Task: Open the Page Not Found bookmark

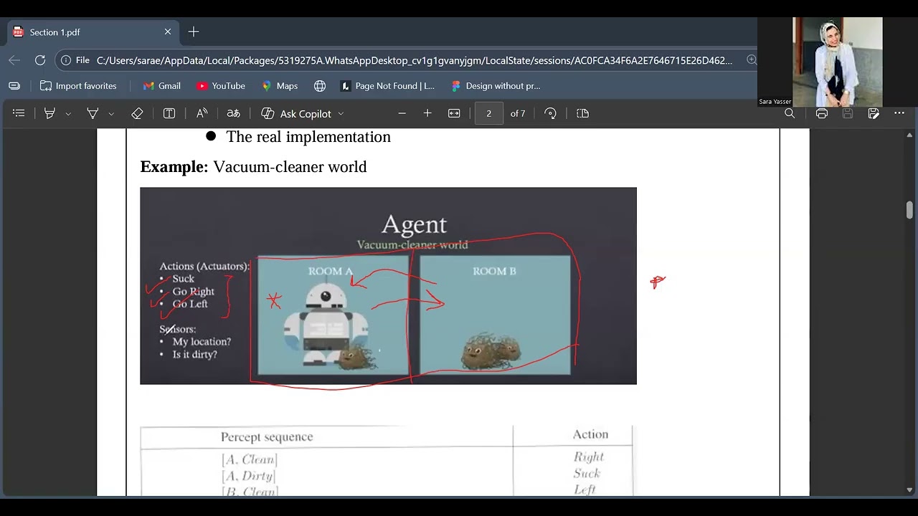Action: 387,86
